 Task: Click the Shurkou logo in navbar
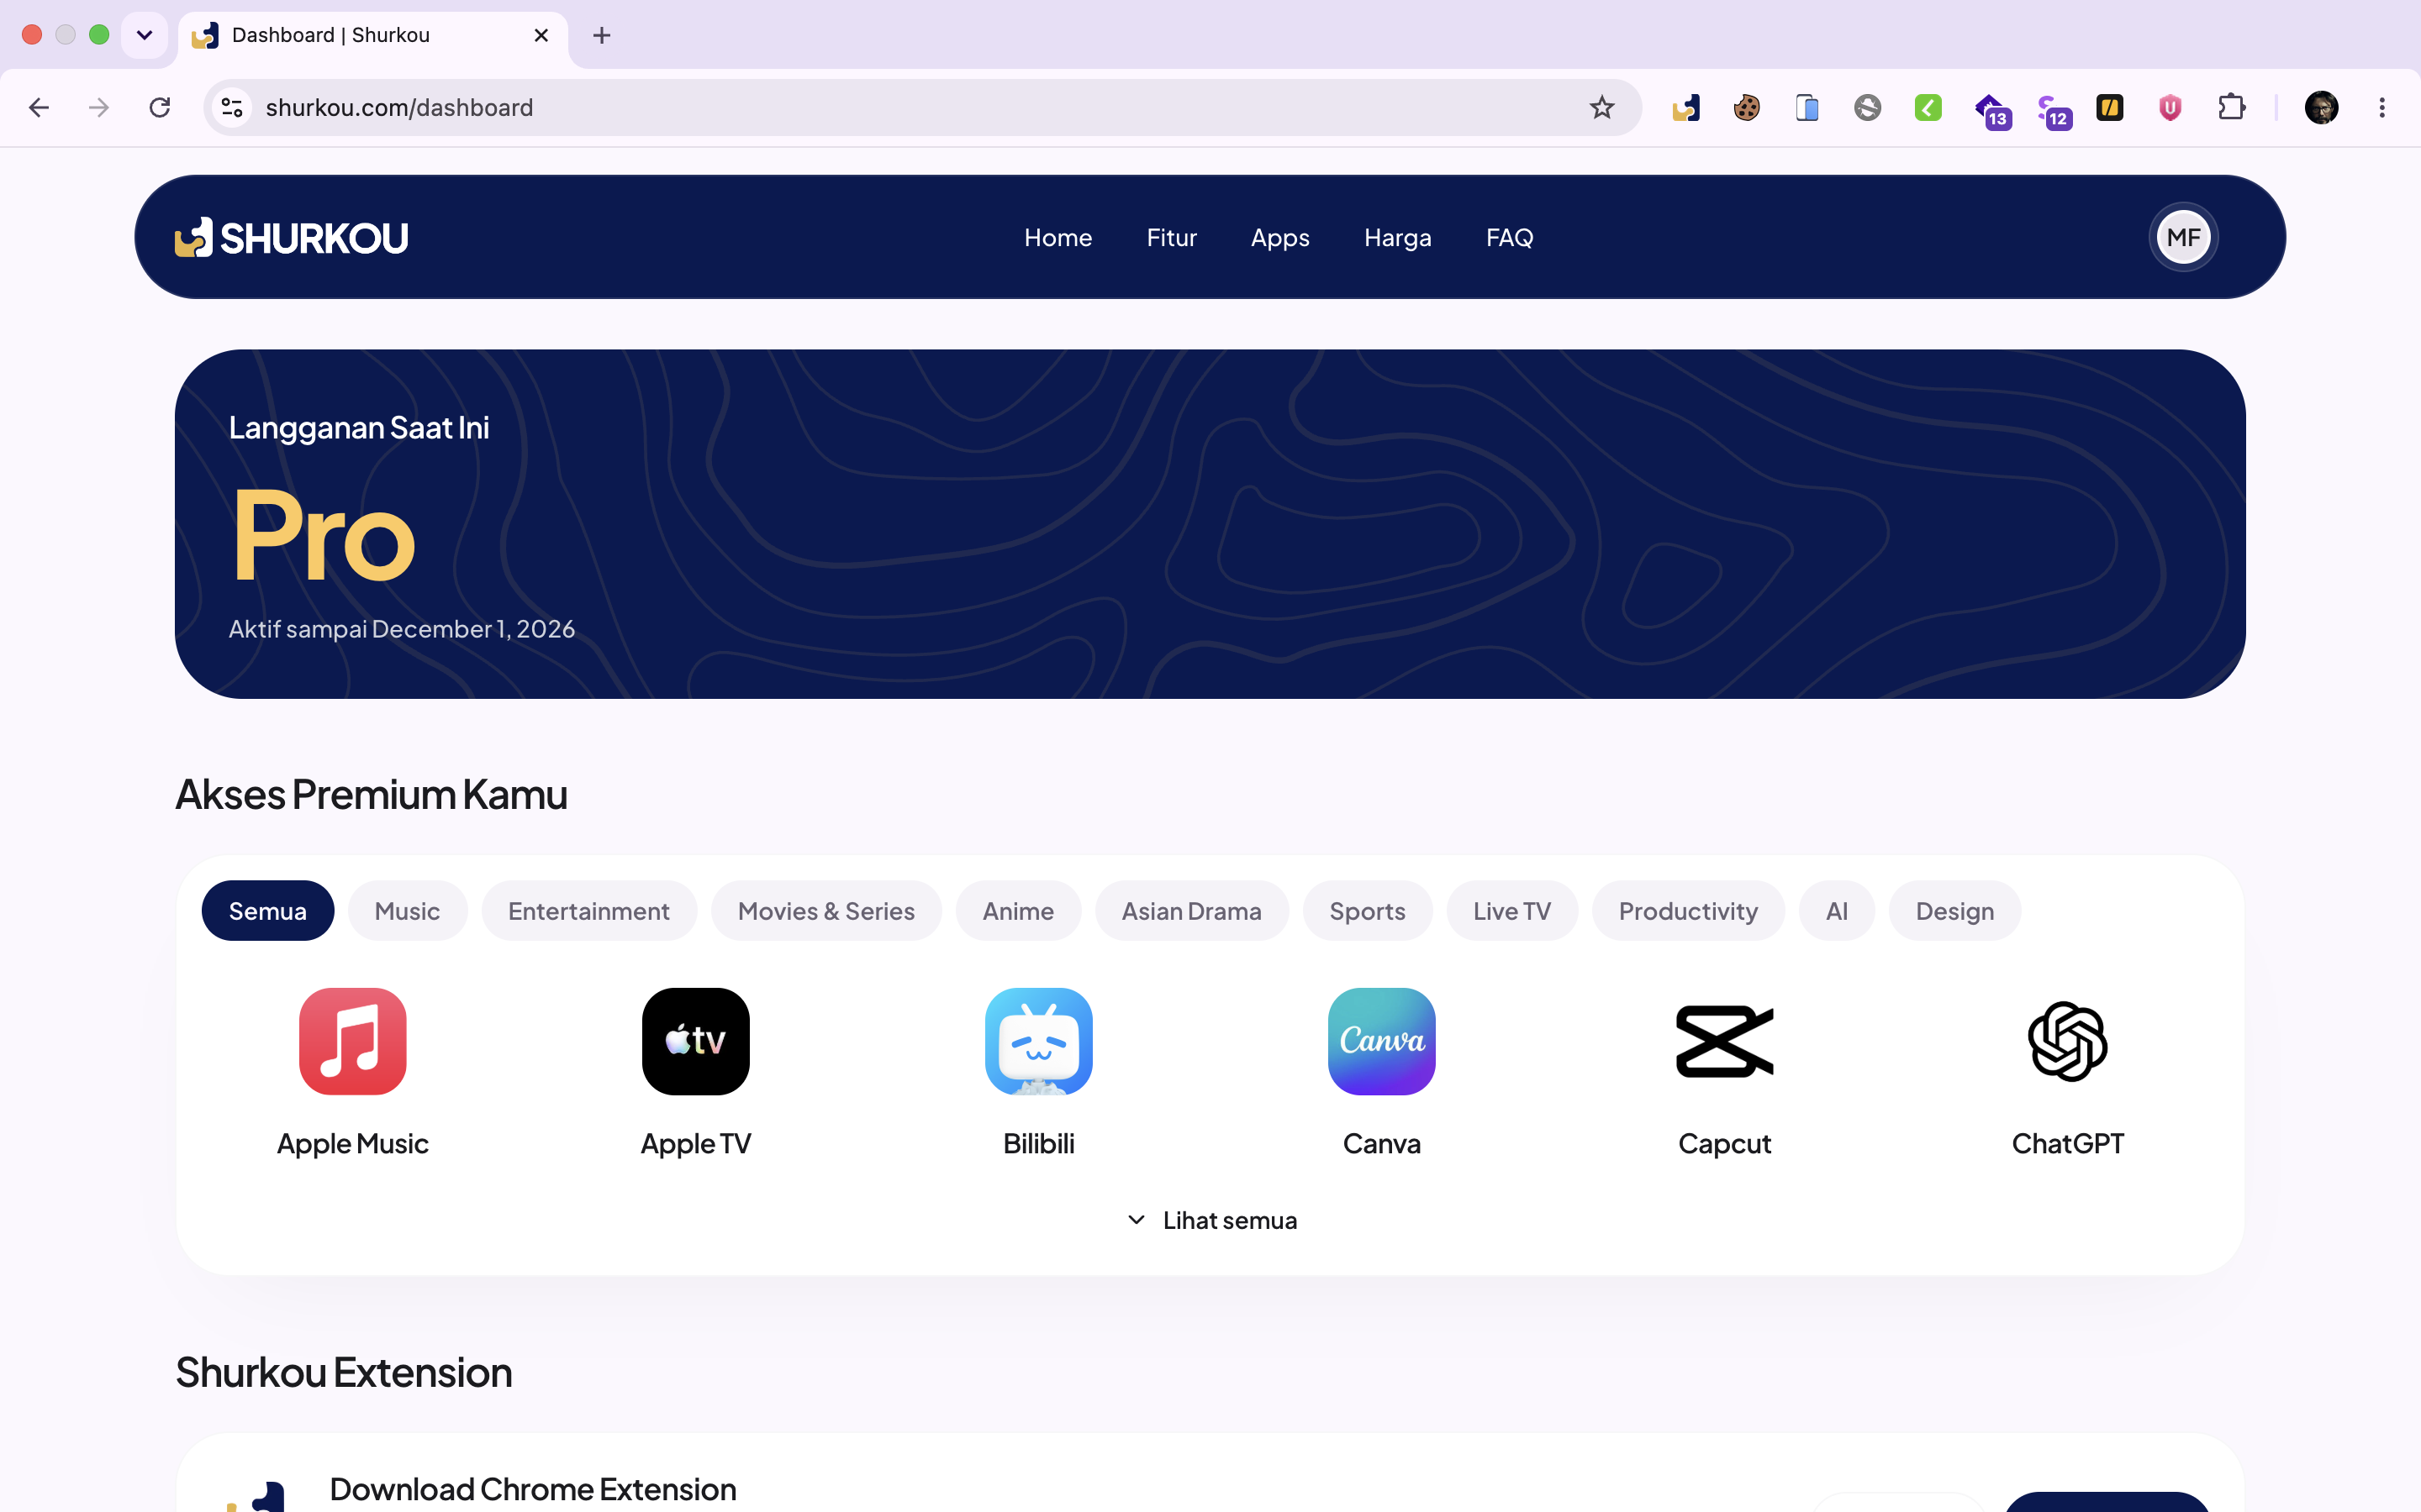(x=291, y=238)
